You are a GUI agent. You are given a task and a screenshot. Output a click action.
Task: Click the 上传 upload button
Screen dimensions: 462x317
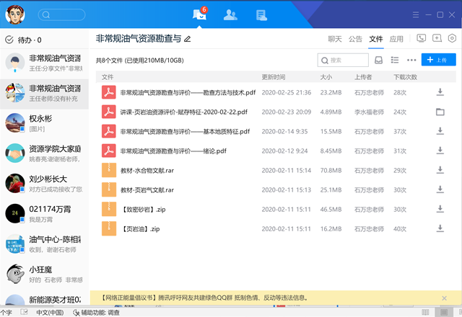click(439, 61)
